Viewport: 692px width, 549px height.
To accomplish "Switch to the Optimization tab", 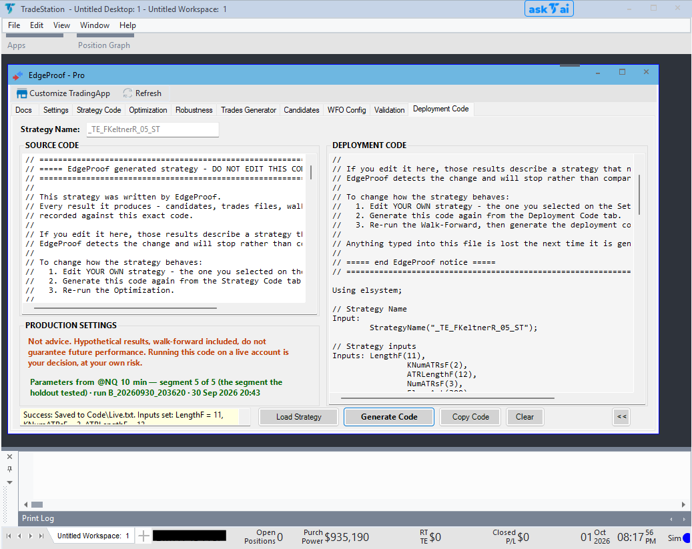I will coord(148,110).
